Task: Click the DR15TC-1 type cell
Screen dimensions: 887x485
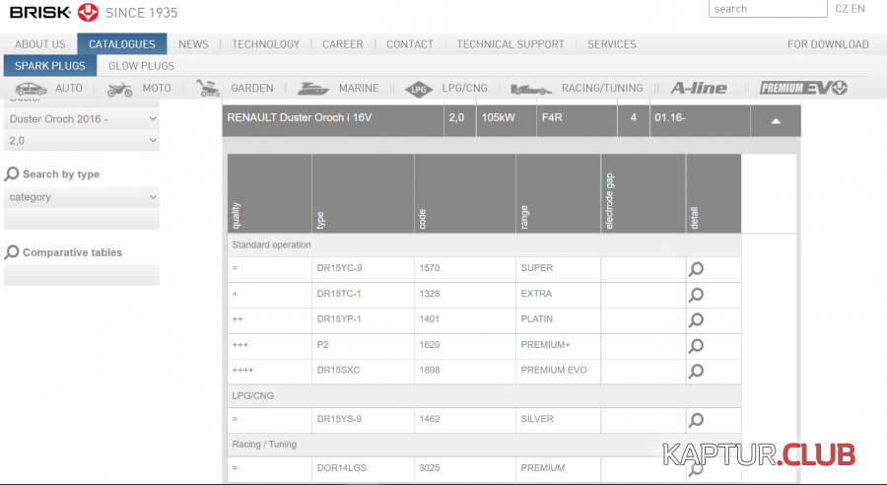Action: 363,295
